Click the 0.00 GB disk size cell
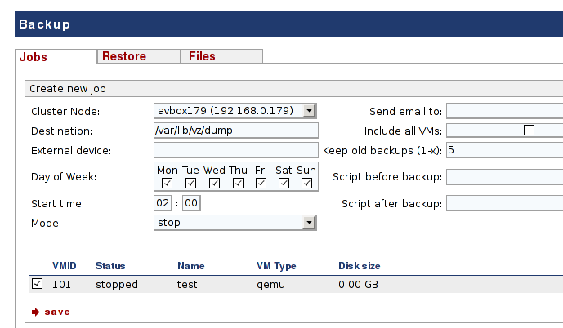Image resolution: width=563 pixels, height=328 pixels. point(358,284)
